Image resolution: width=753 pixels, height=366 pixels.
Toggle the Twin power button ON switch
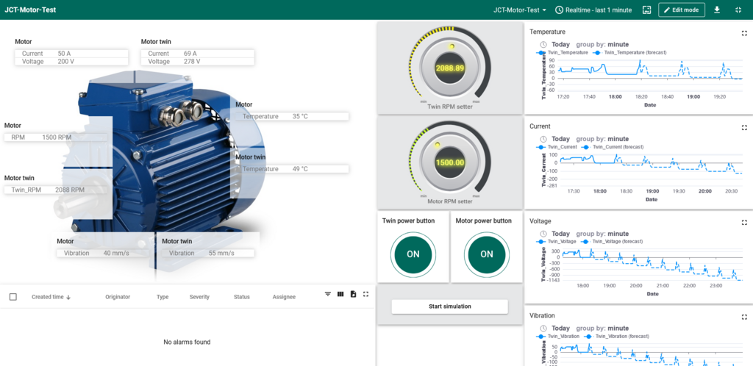click(x=413, y=254)
